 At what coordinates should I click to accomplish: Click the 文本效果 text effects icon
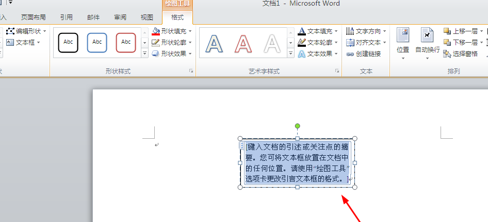pyautogui.click(x=302, y=54)
